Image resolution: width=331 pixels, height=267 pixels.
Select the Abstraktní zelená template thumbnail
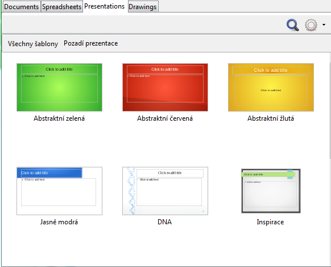point(59,87)
